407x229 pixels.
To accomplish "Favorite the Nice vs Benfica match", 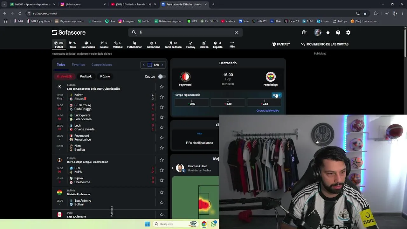I will click(x=162, y=148).
